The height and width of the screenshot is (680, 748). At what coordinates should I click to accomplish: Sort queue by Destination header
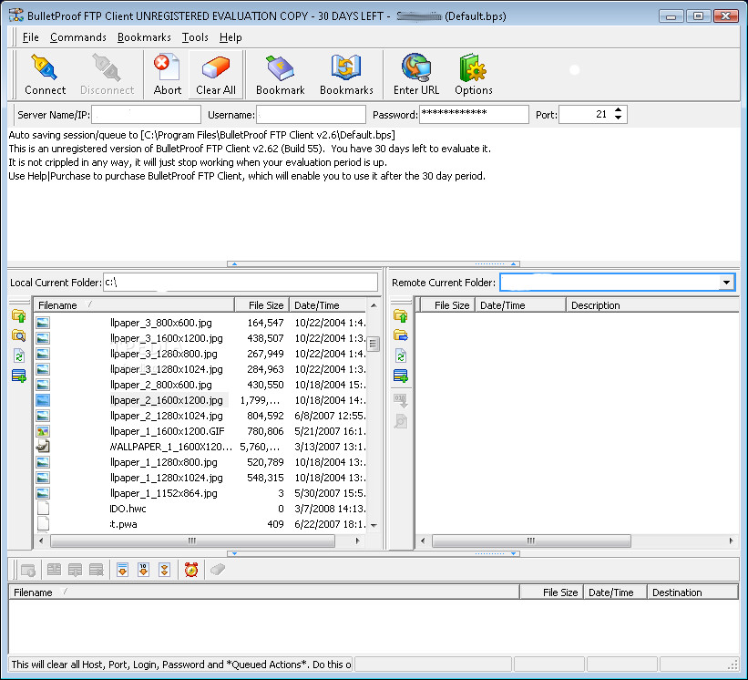click(x=692, y=592)
